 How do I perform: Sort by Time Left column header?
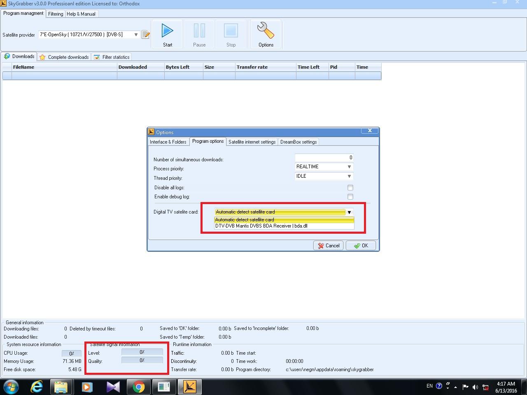(312, 67)
